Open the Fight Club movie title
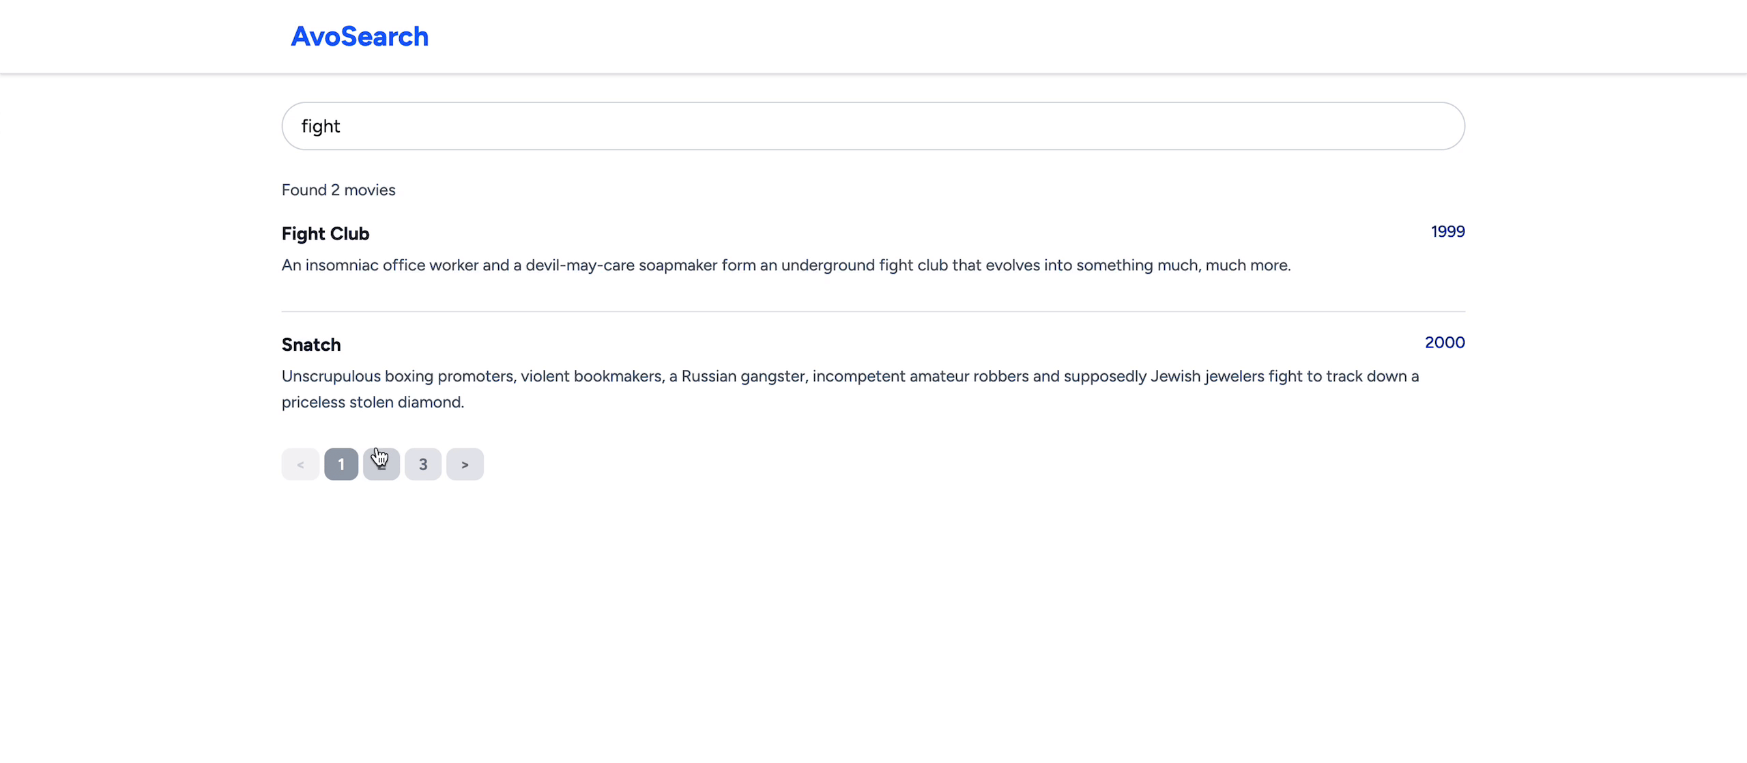 [x=326, y=234]
